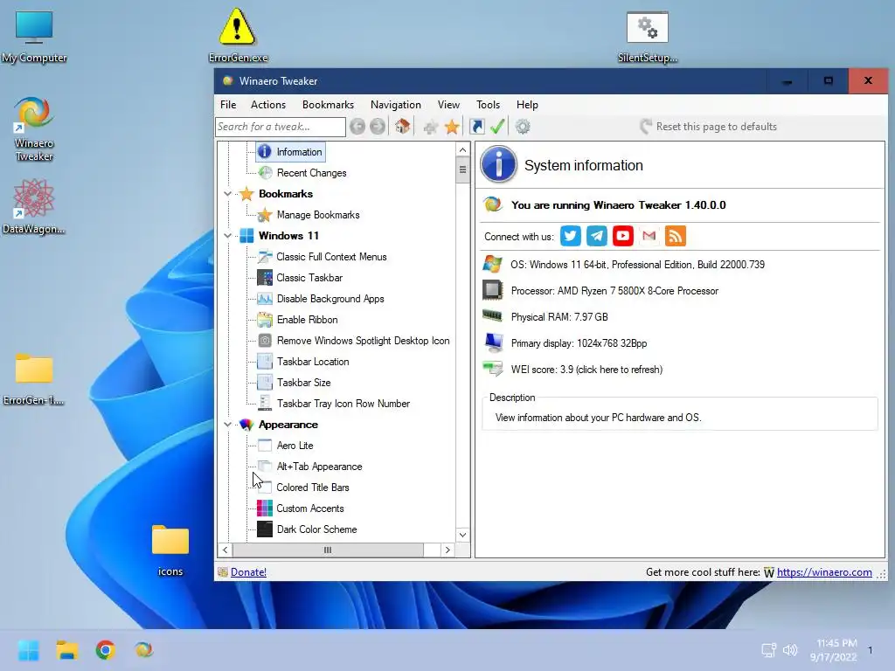Open My Computer desktop icon
The image size is (895, 671).
(34, 37)
